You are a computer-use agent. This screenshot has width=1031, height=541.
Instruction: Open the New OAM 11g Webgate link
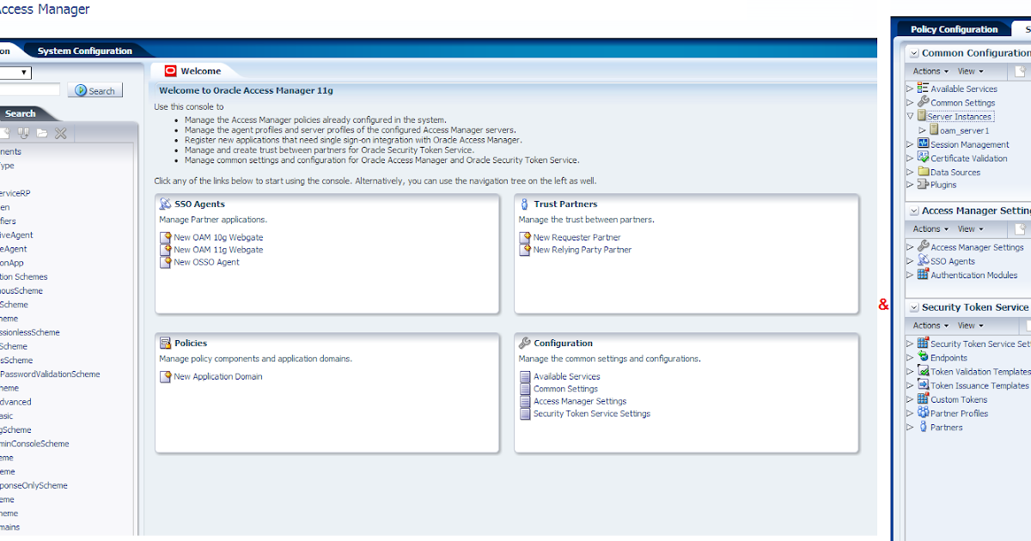pyautogui.click(x=218, y=250)
